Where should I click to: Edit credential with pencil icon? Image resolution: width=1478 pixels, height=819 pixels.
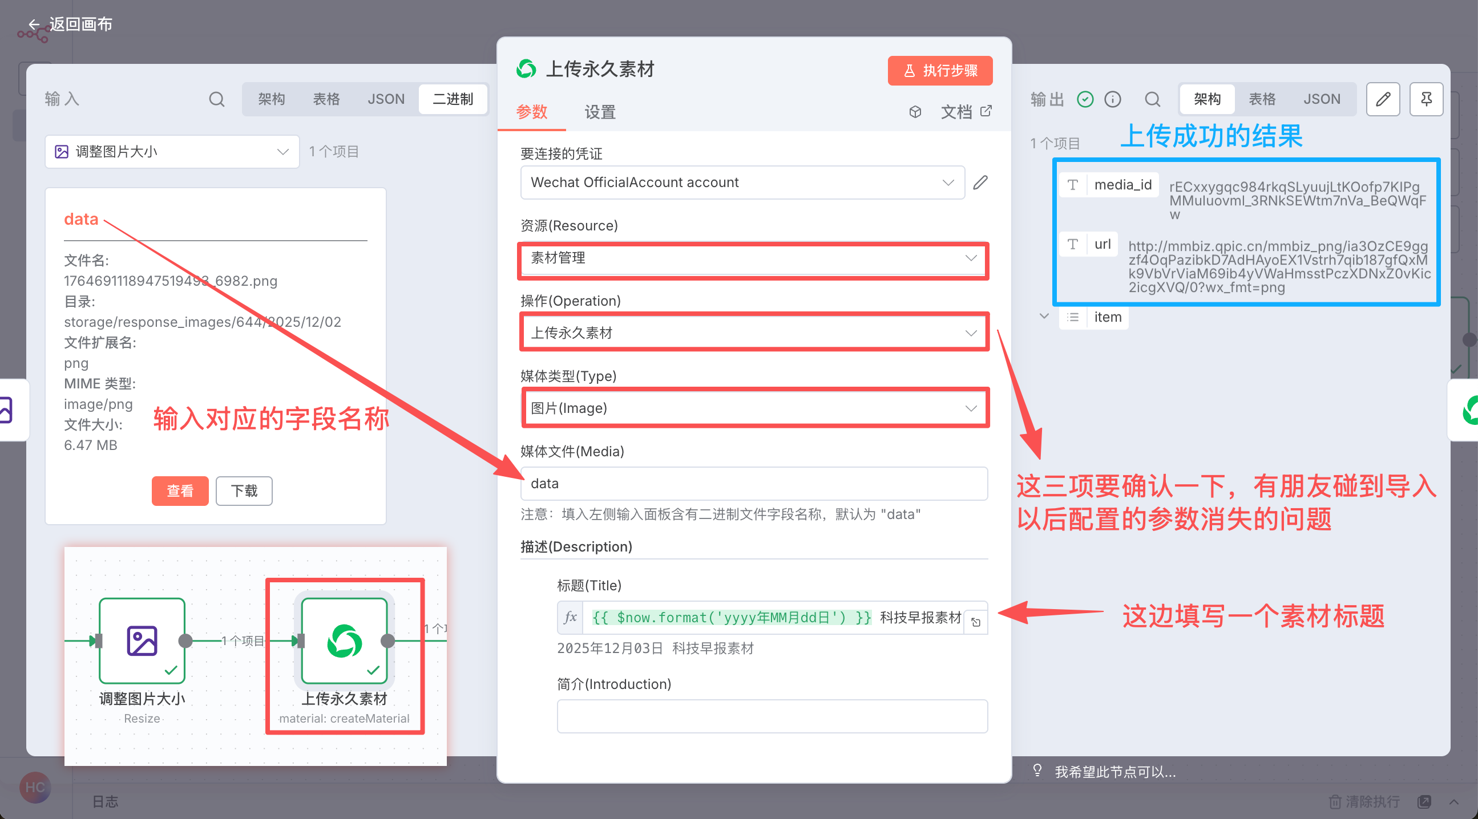click(980, 183)
